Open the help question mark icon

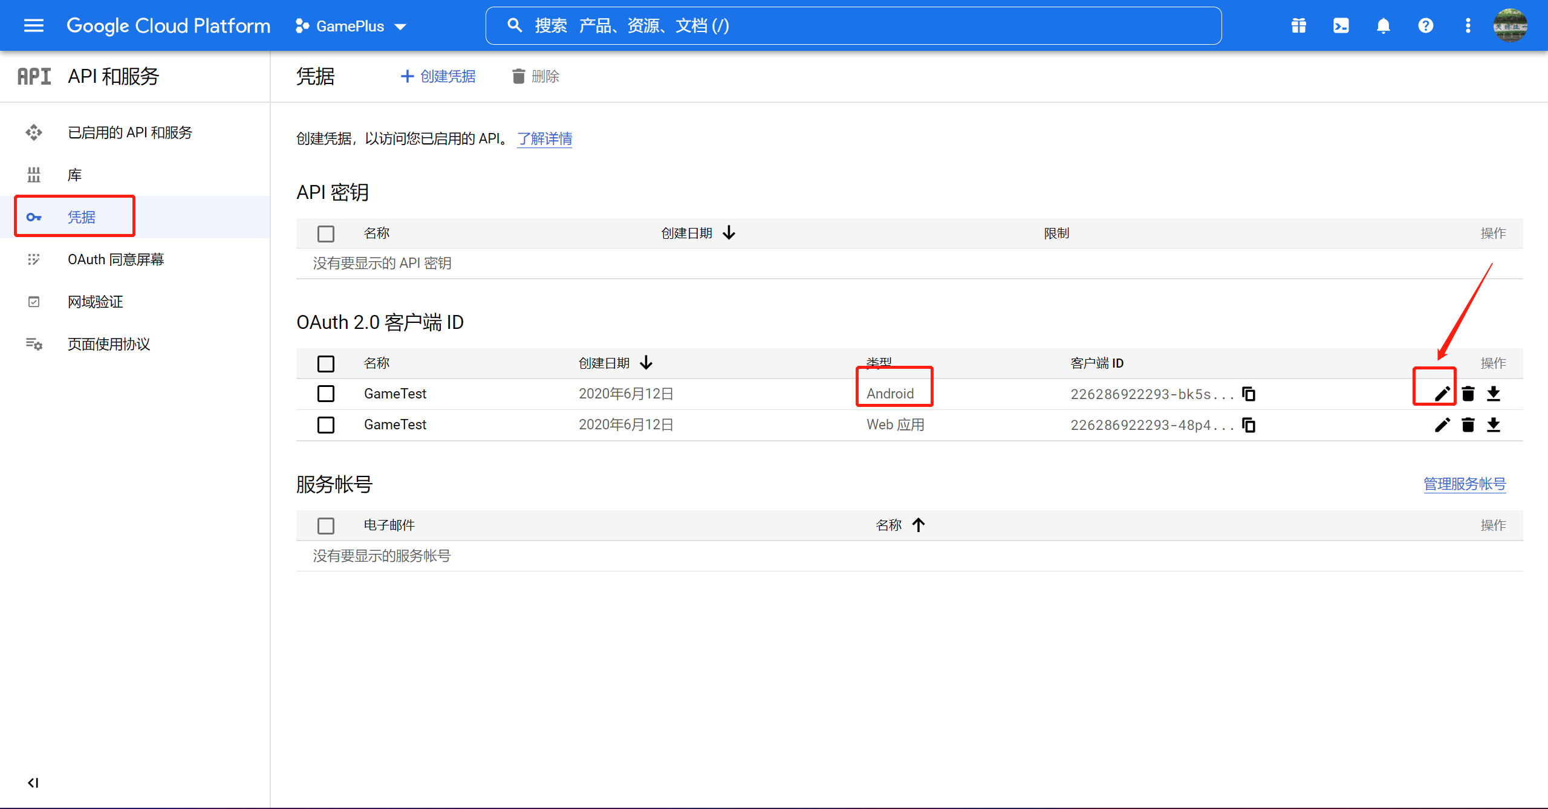click(1426, 25)
